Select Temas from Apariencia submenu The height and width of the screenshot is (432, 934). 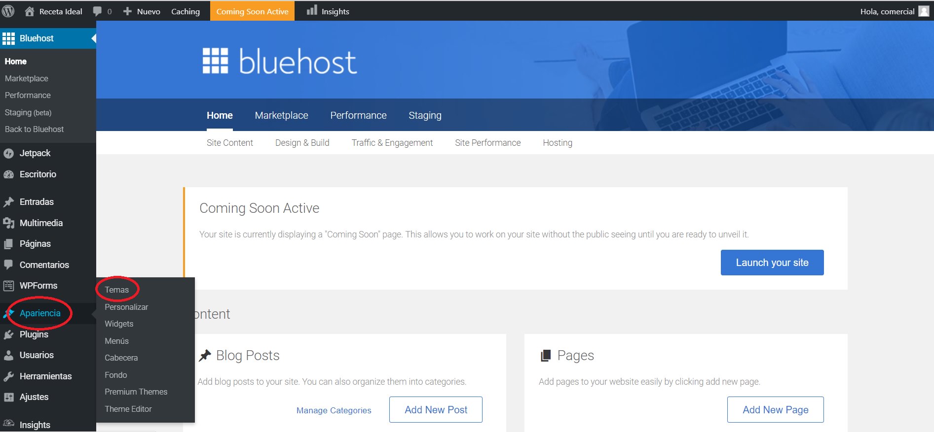[x=116, y=290]
